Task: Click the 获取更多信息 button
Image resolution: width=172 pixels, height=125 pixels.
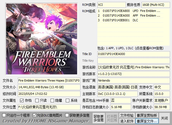Action: pos(98,118)
